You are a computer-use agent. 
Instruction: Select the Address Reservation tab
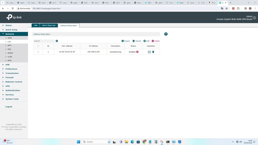click(69, 25)
